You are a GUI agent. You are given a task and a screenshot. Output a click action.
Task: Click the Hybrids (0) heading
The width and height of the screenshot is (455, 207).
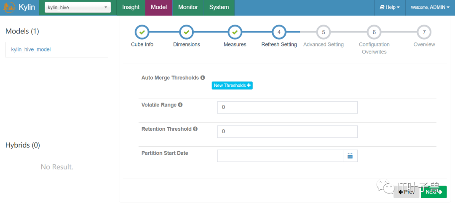(x=23, y=145)
